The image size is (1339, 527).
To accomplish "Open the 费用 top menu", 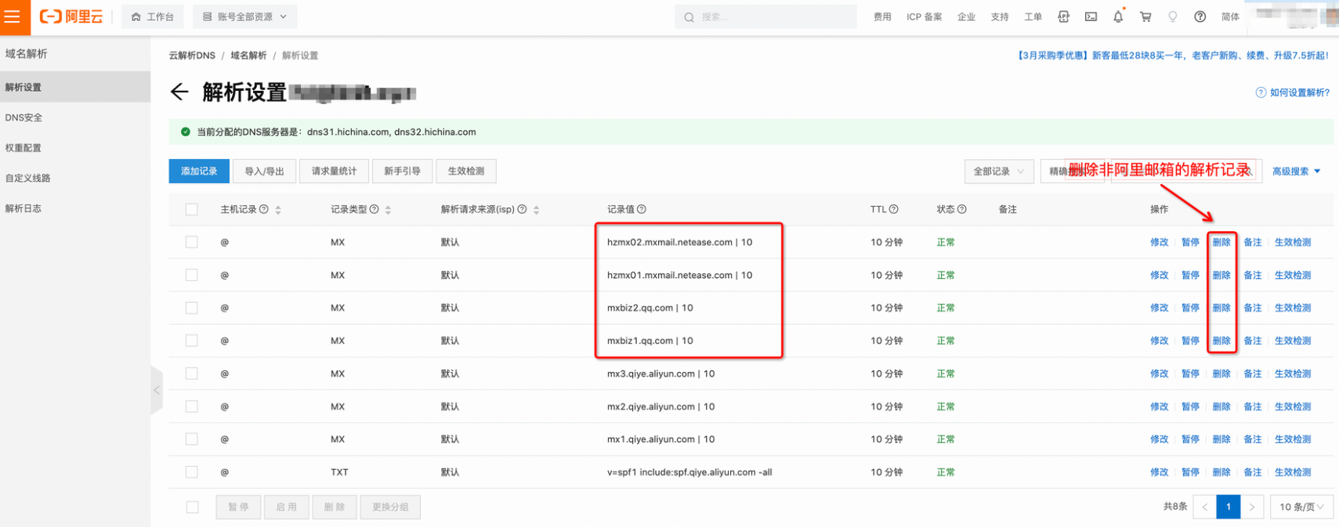I will coord(882,16).
